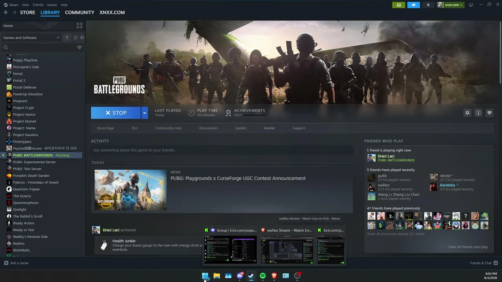Image resolution: width=502 pixels, height=282 pixels.
Task: Expand the STOP button dropdown arrow
Action: [x=145, y=113]
